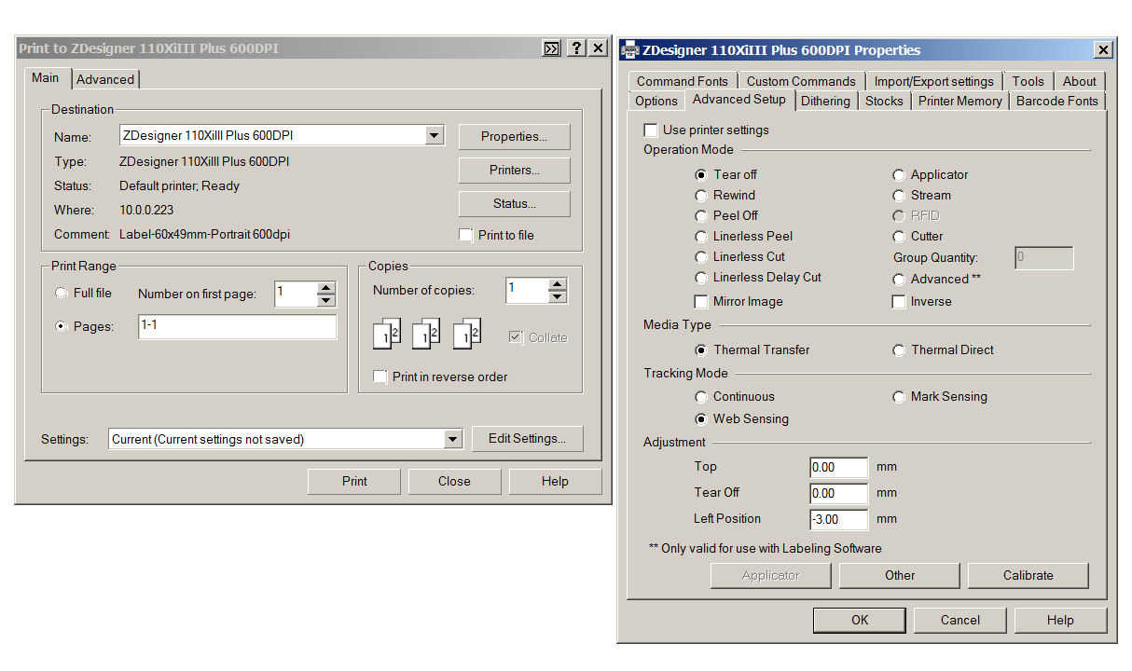Screen dimensions: 1132x671
Task: Enable Print in reverse order
Action: (380, 377)
